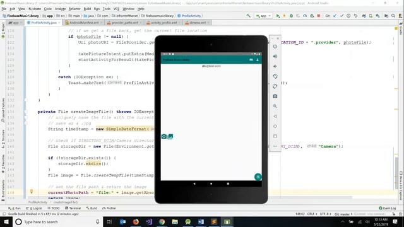
Task: Open Chrome from the taskbar
Action: 162,222
